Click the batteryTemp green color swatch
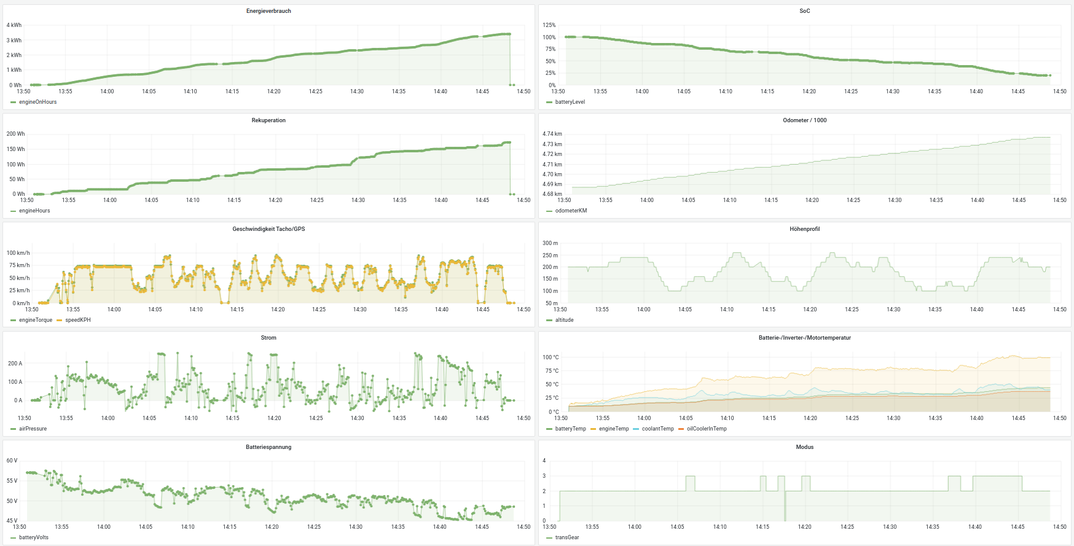 pos(549,429)
